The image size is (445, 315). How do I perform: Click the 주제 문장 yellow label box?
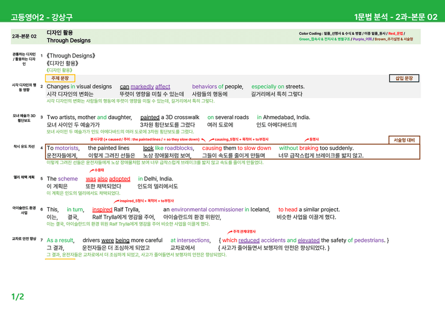tap(60, 78)
